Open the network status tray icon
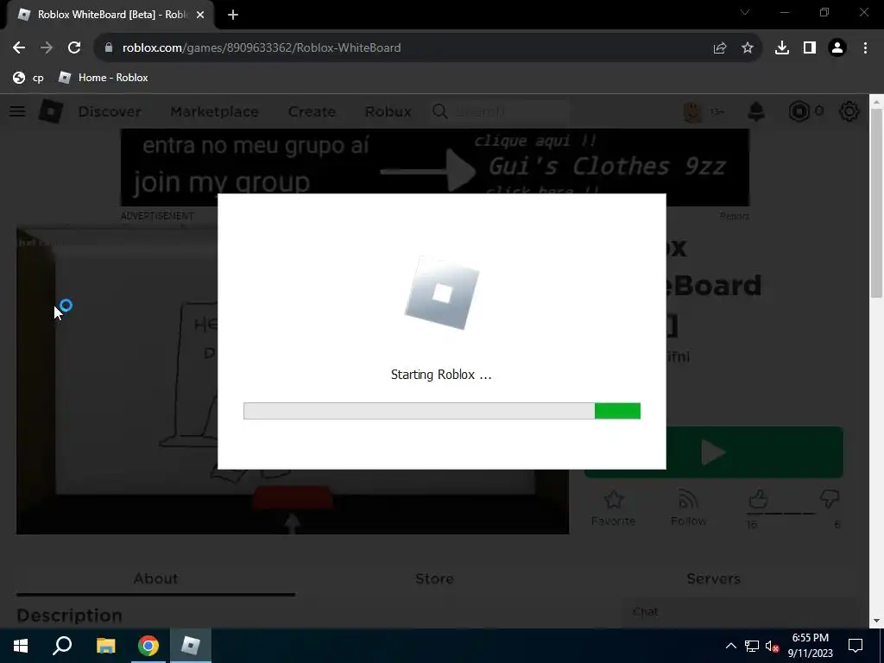884x663 pixels. (752, 646)
